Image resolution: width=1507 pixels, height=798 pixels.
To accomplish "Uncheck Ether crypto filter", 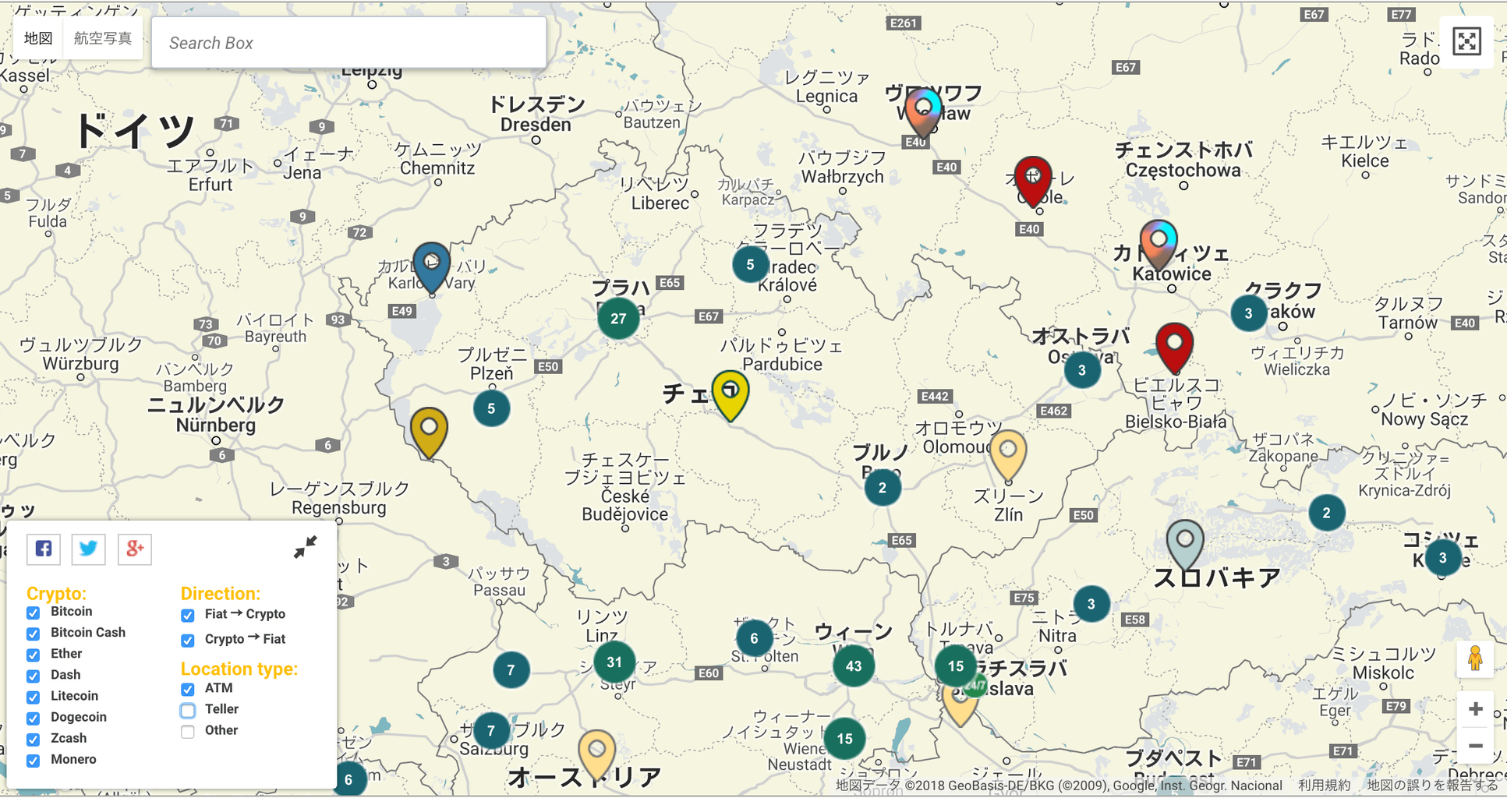I will pyautogui.click(x=33, y=655).
